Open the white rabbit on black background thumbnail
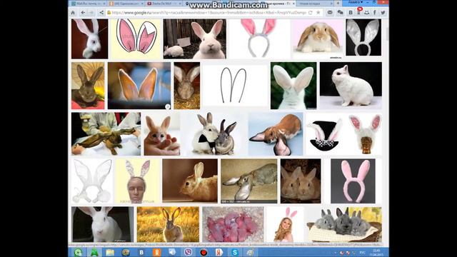 (351, 86)
